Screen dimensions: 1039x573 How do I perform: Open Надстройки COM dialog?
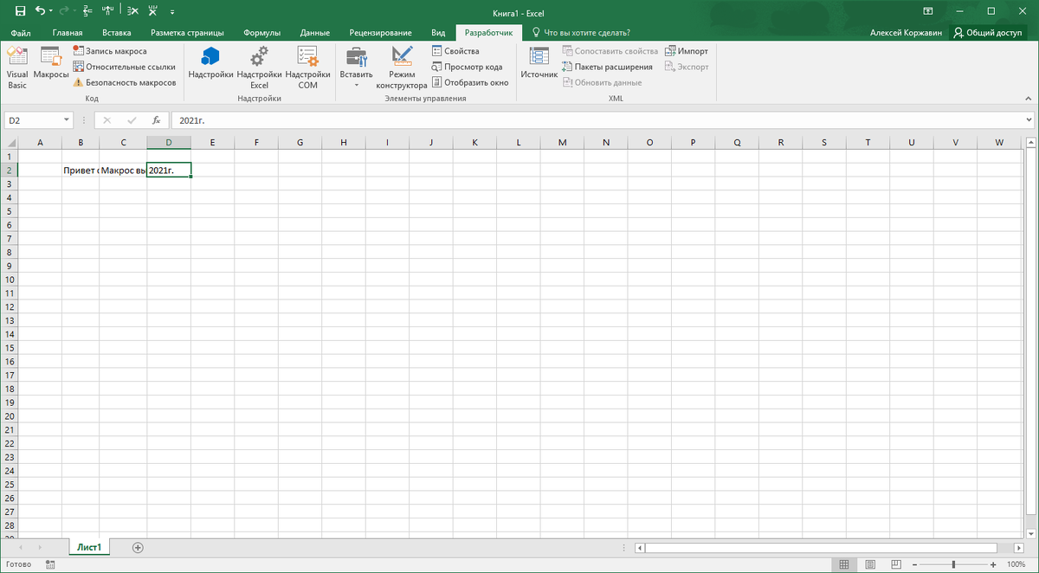pyautogui.click(x=307, y=68)
